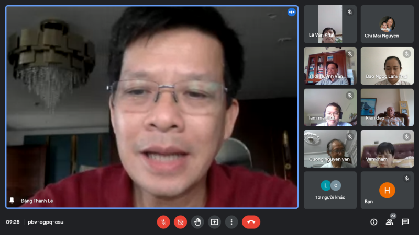Select Bao Ngoc Lam Thai's video tile
Screen dimensions: 419x235
[x=387, y=66]
